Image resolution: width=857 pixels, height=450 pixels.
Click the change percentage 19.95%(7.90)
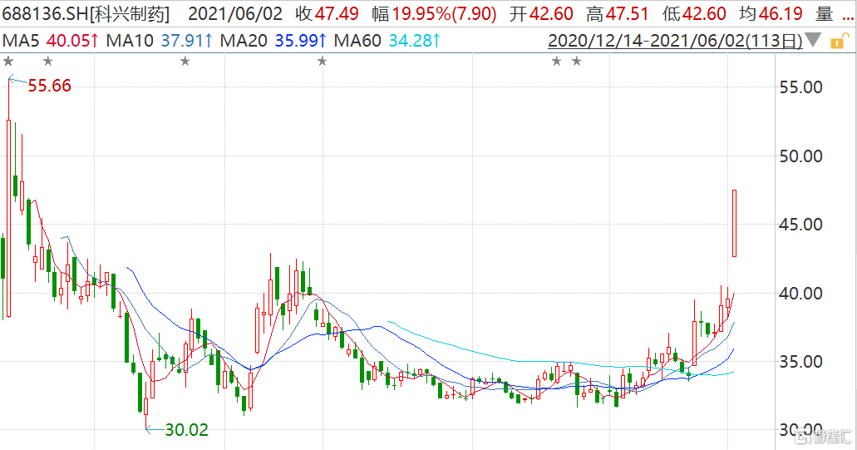[444, 13]
